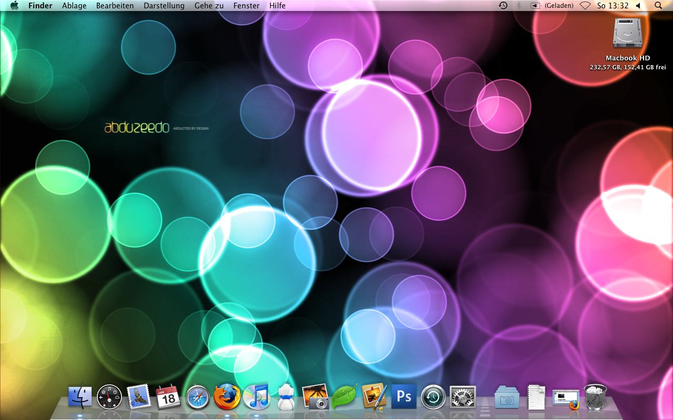The width and height of the screenshot is (673, 420).
Task: Launch Adobe Photoshop from the dock
Action: 404,396
